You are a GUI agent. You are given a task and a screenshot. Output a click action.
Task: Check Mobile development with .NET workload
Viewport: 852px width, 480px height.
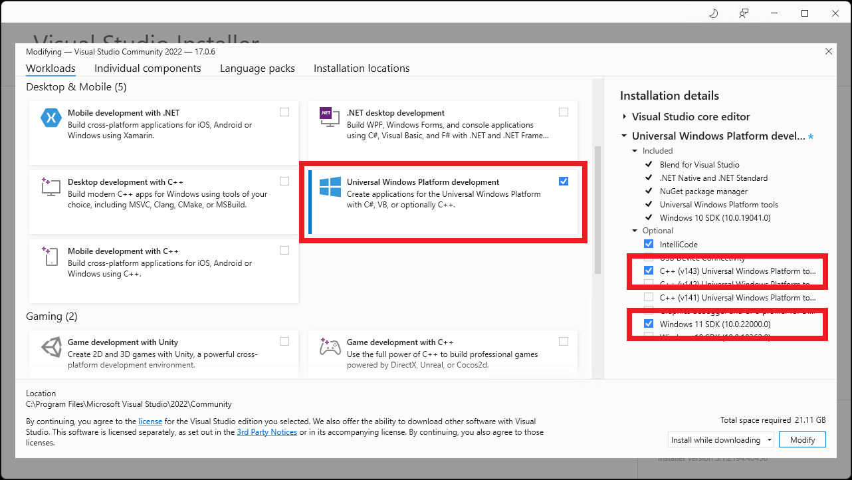pyautogui.click(x=284, y=112)
